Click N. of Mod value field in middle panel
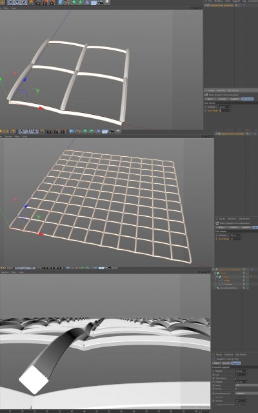 pyautogui.click(x=236, y=239)
